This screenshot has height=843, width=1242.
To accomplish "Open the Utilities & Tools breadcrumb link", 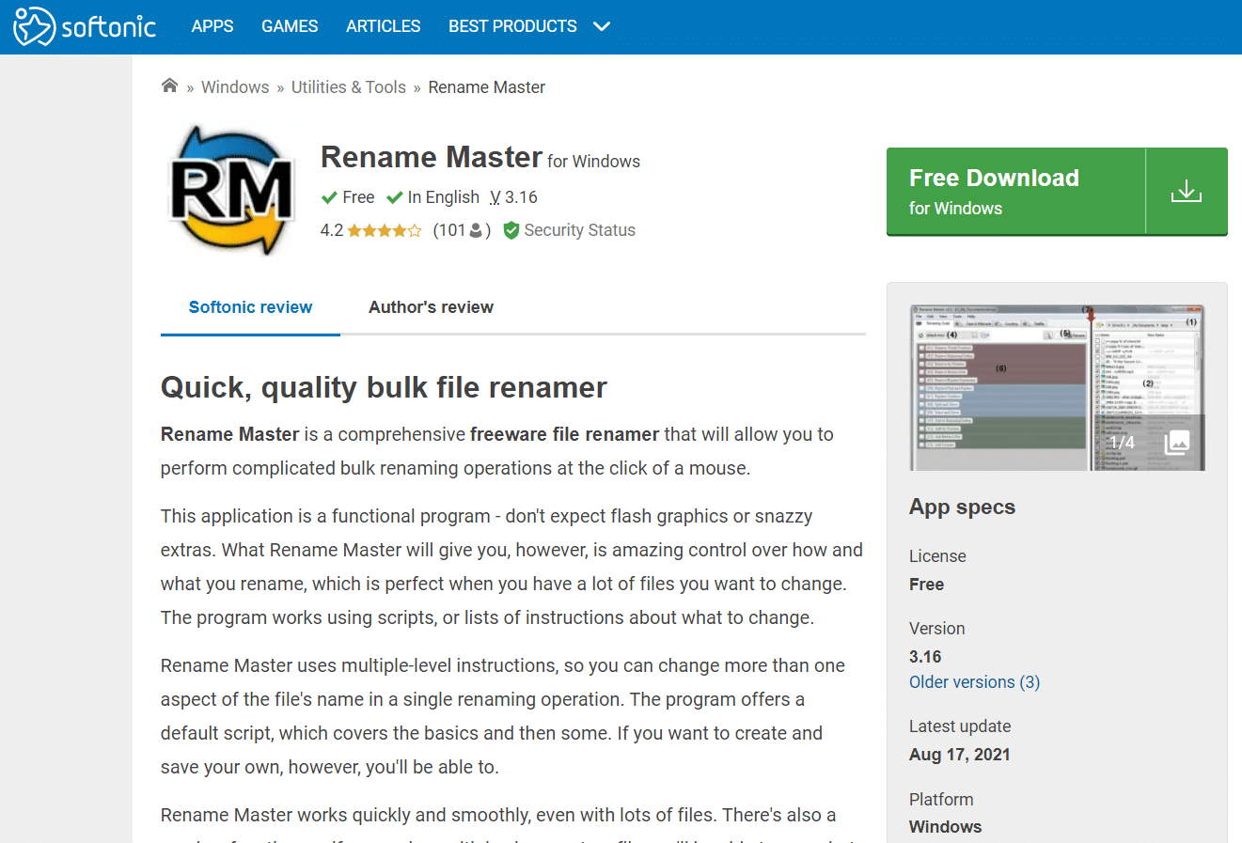I will click(x=349, y=87).
